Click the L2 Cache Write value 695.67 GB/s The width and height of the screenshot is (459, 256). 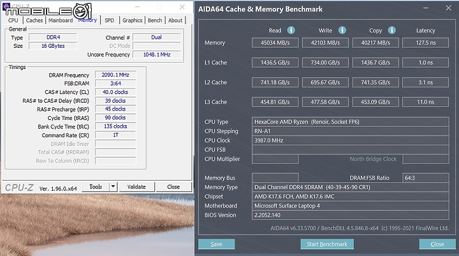[x=325, y=82]
